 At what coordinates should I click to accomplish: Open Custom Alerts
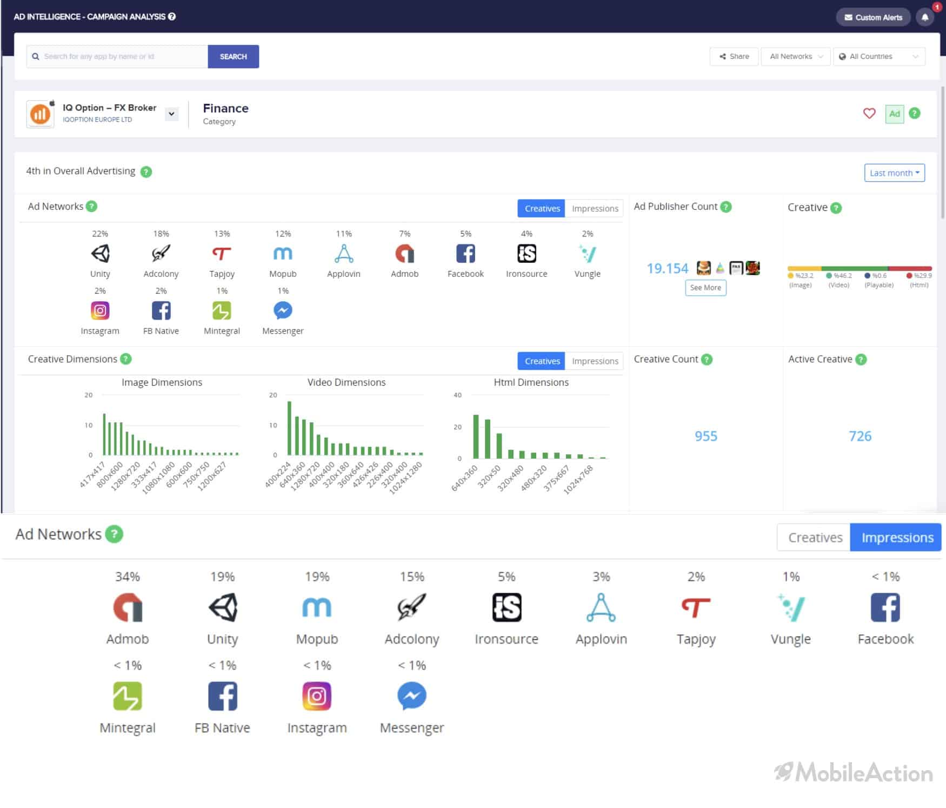873,17
